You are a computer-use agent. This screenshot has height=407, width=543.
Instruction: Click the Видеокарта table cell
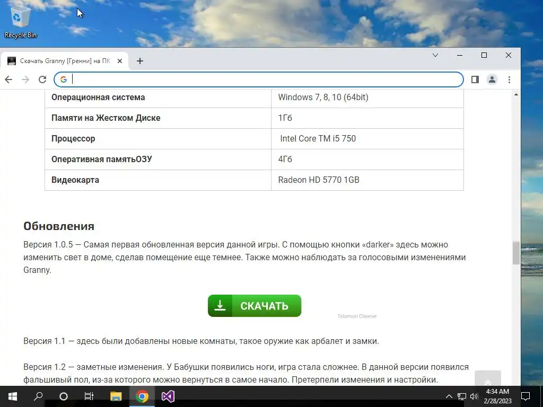pos(158,180)
